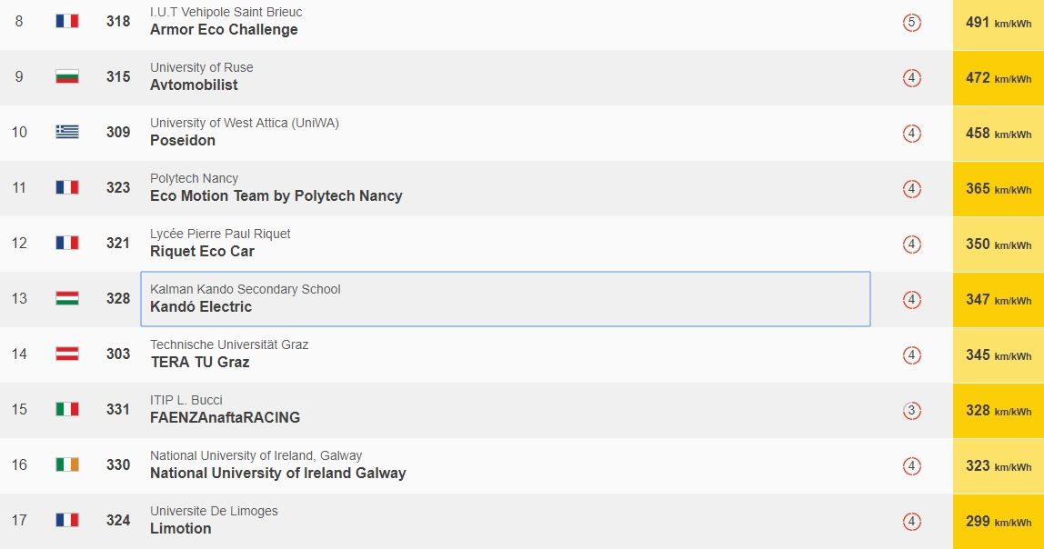The width and height of the screenshot is (1044, 549).
Task: Click the French flag beside Riquet Eco Car
Action: pyautogui.click(x=67, y=243)
